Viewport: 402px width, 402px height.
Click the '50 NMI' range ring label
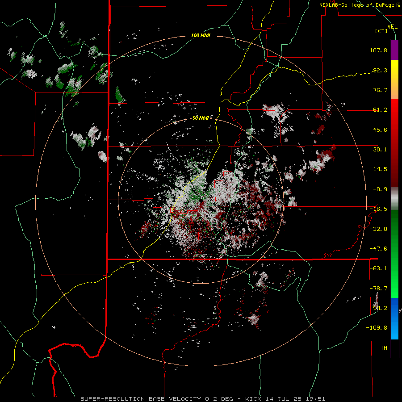click(201, 118)
